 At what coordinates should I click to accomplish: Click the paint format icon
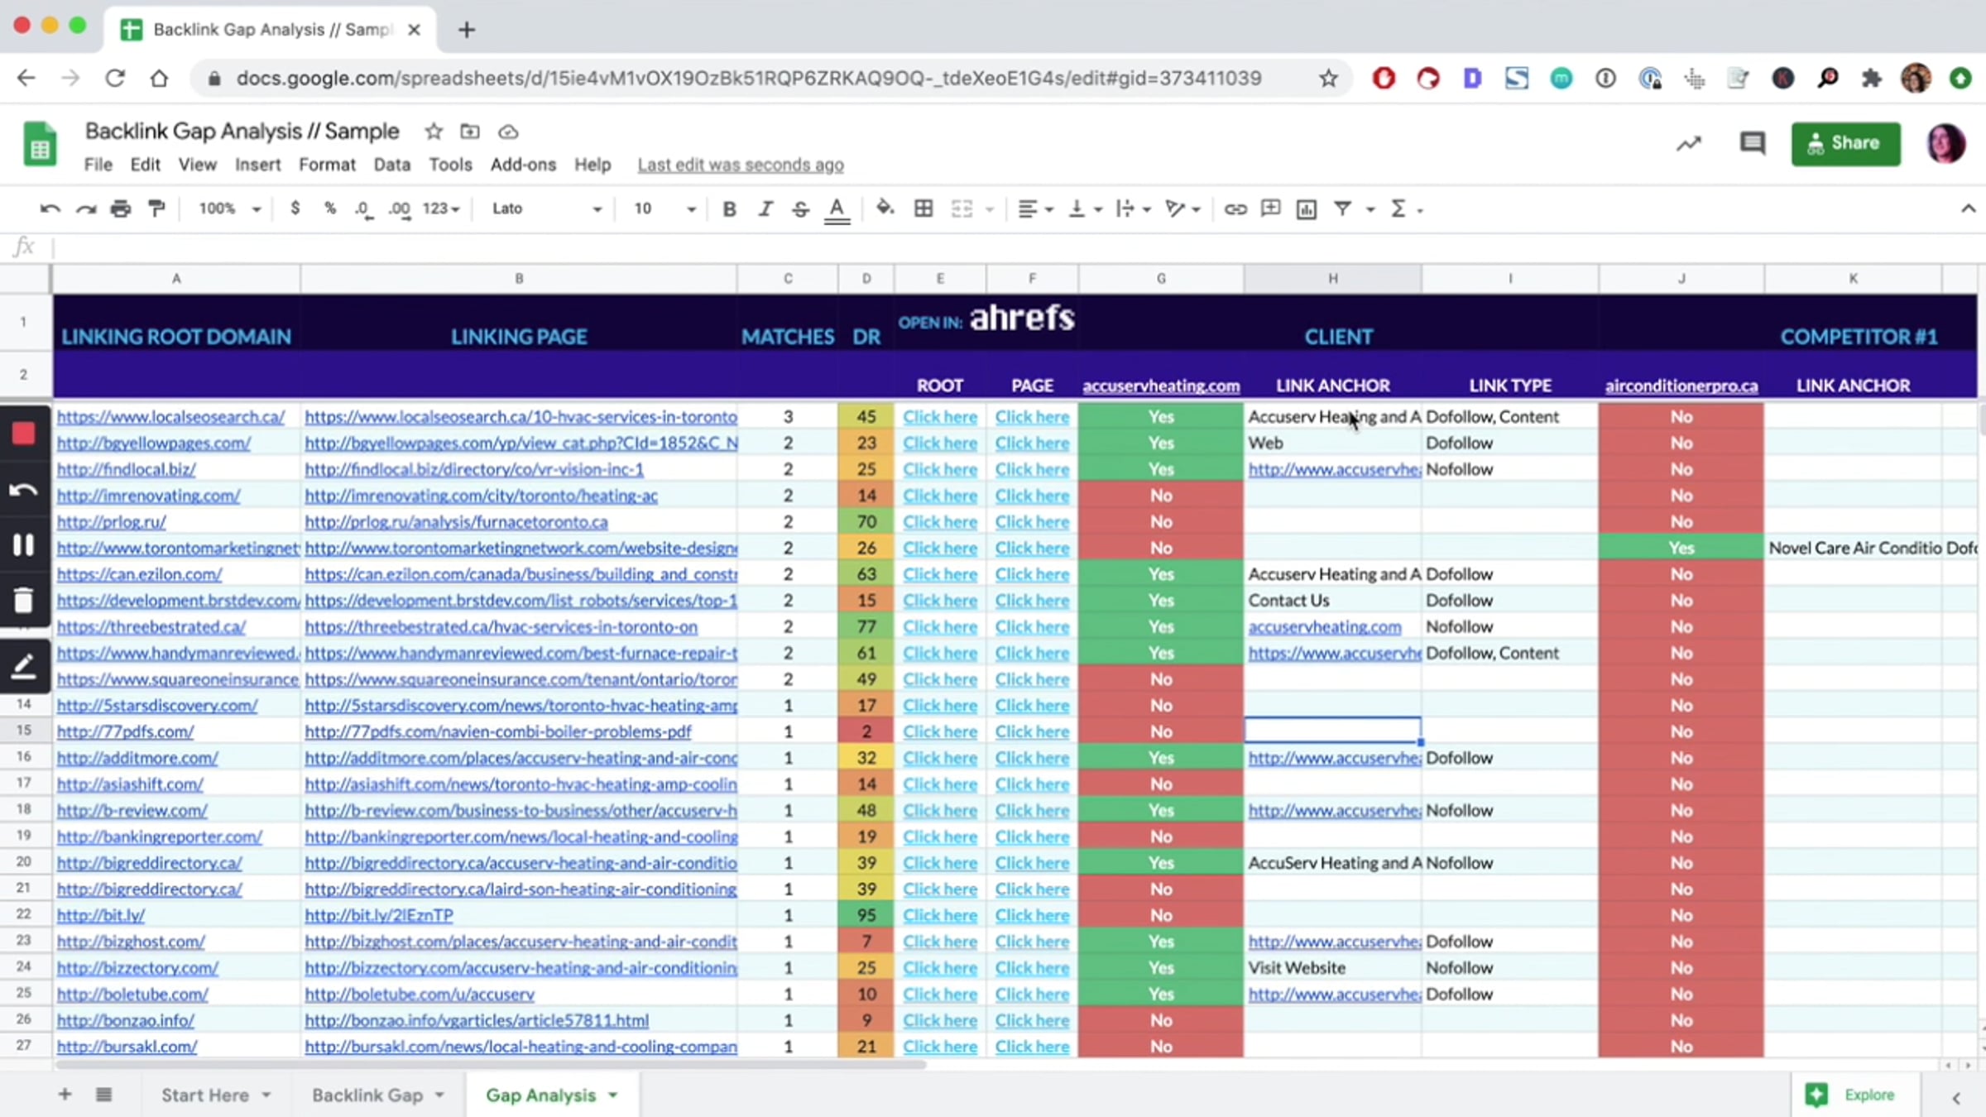(156, 209)
